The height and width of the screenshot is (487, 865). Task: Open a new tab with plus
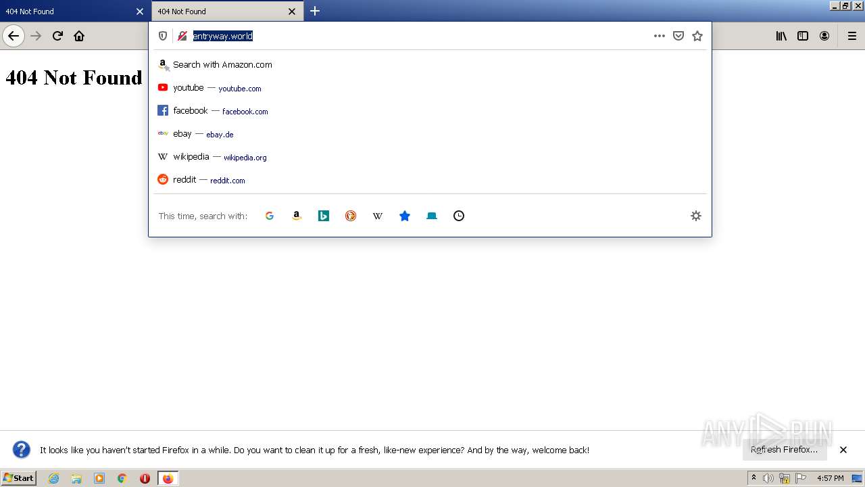(x=315, y=11)
